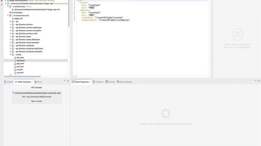Open the localhost:8083 console URL link
This screenshot has height=146, width=261.
click(39, 97)
